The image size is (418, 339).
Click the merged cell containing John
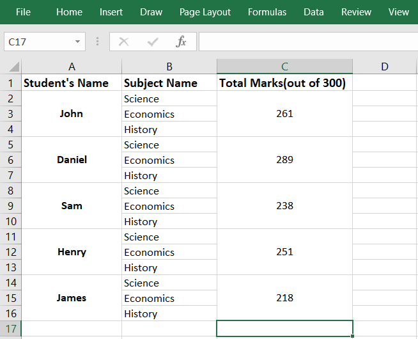tap(72, 114)
